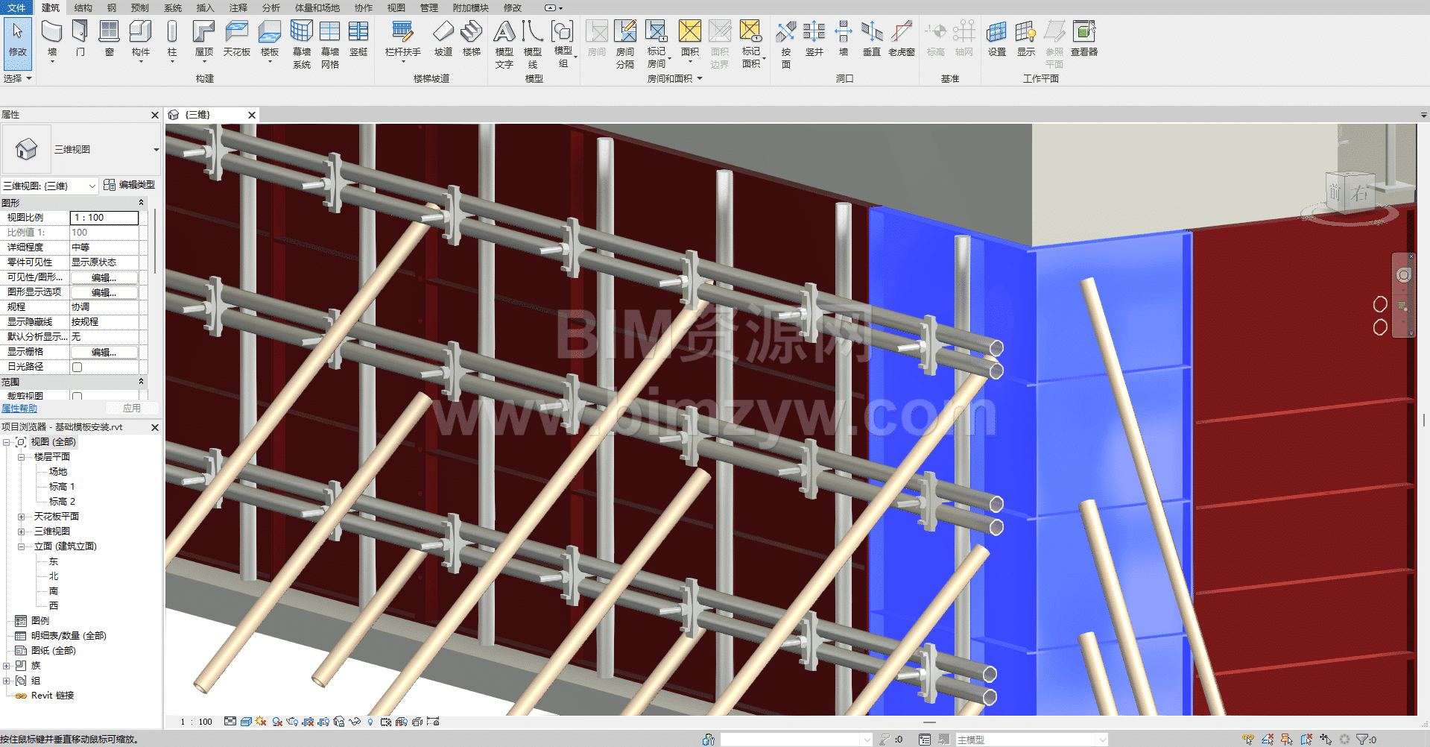Viewport: 1430px width, 747px height.
Task: Select the 模型文字 (Model Text) tool
Action: coord(504,43)
